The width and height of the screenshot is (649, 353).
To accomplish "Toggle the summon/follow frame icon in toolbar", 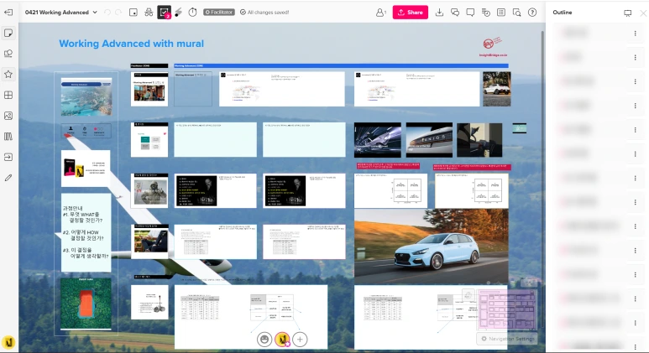I will point(133,13).
